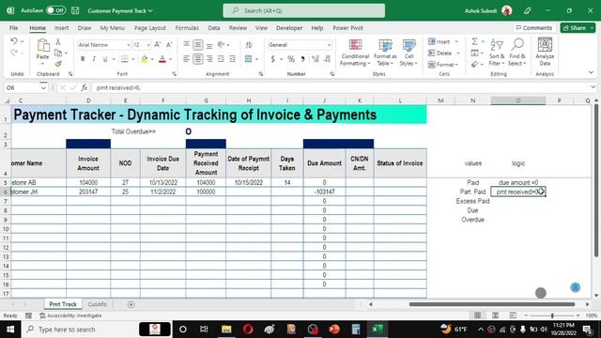This screenshot has width=601, height=338.
Task: Open File Explorer from taskbar
Action: click(x=226, y=330)
